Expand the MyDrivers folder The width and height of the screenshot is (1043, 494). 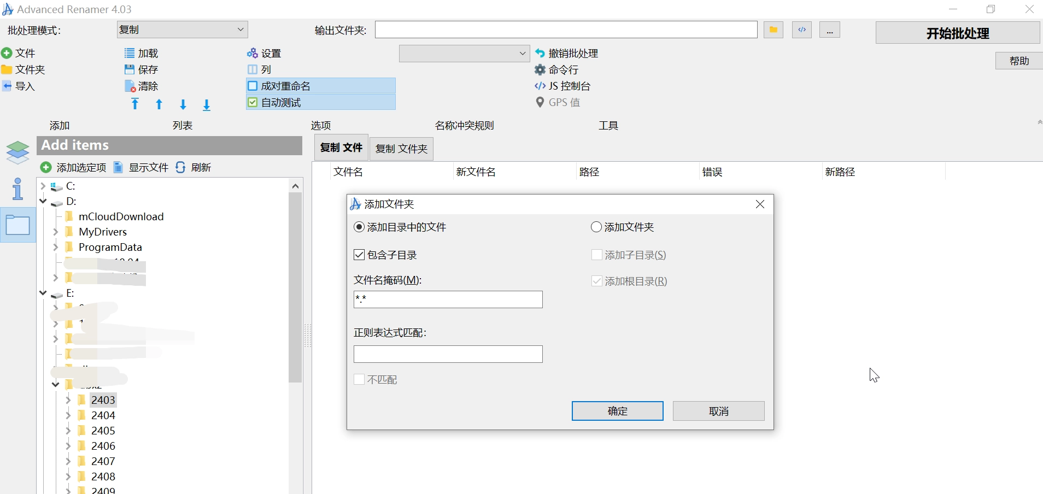tap(55, 232)
